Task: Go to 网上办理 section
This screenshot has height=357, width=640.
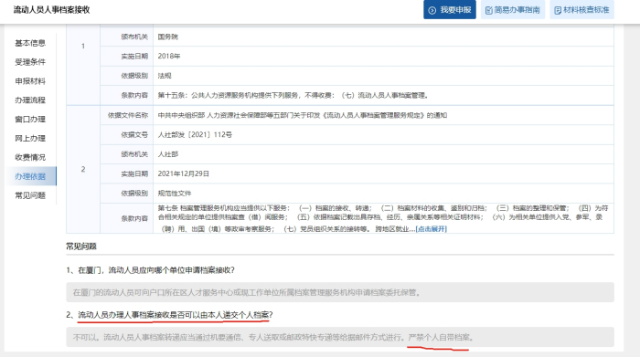Action: (x=30, y=138)
